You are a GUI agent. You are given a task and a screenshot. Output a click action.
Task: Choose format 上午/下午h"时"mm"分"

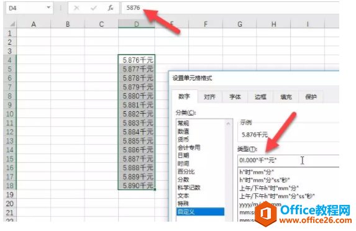tap(269, 188)
